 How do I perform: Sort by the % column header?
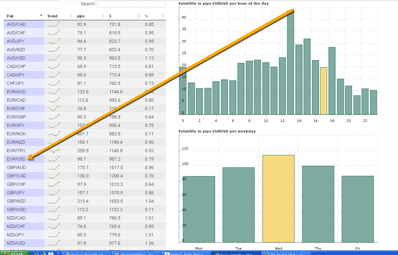tap(154, 16)
